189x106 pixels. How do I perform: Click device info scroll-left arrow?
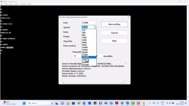tap(63, 82)
